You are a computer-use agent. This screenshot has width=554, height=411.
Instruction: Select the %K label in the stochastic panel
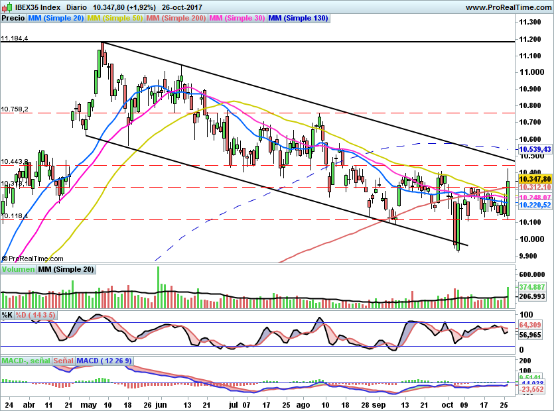tap(6, 315)
